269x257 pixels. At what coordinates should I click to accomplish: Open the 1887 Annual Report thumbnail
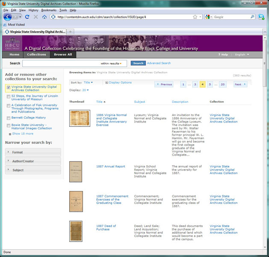(76, 172)
